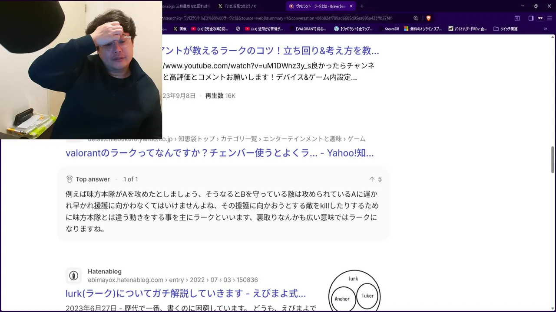Open the Brave Shields lion icon
The width and height of the screenshot is (556, 312).
(428, 18)
